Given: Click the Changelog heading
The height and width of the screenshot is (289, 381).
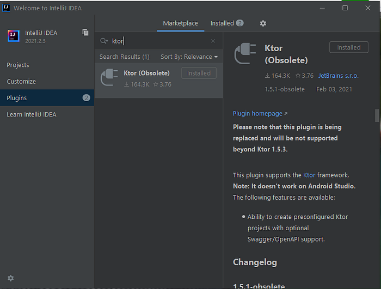Looking at the screenshot, I should (x=255, y=262).
